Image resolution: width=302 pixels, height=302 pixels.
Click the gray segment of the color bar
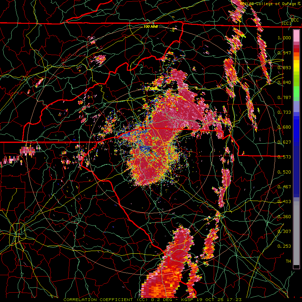click(296, 233)
